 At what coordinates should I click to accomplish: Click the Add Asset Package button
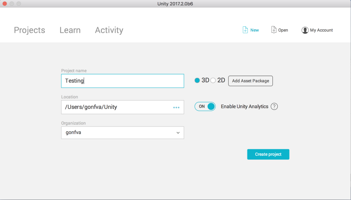(x=251, y=81)
